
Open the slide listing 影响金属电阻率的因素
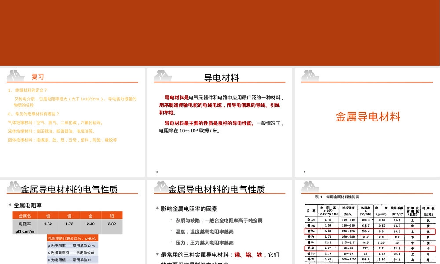pyautogui.click(x=220, y=222)
